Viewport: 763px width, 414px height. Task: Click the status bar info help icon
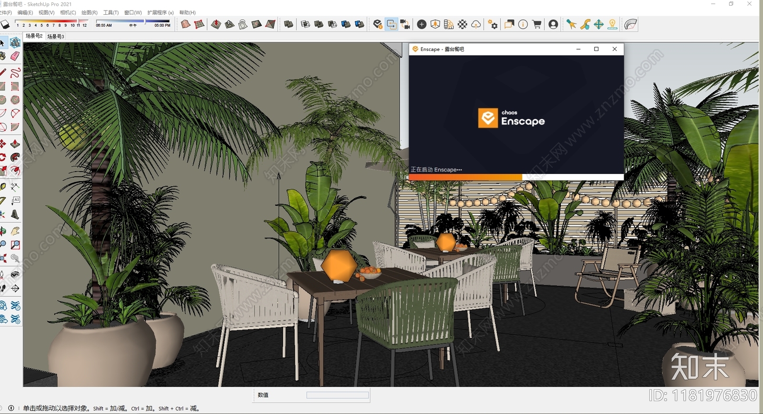point(11,408)
